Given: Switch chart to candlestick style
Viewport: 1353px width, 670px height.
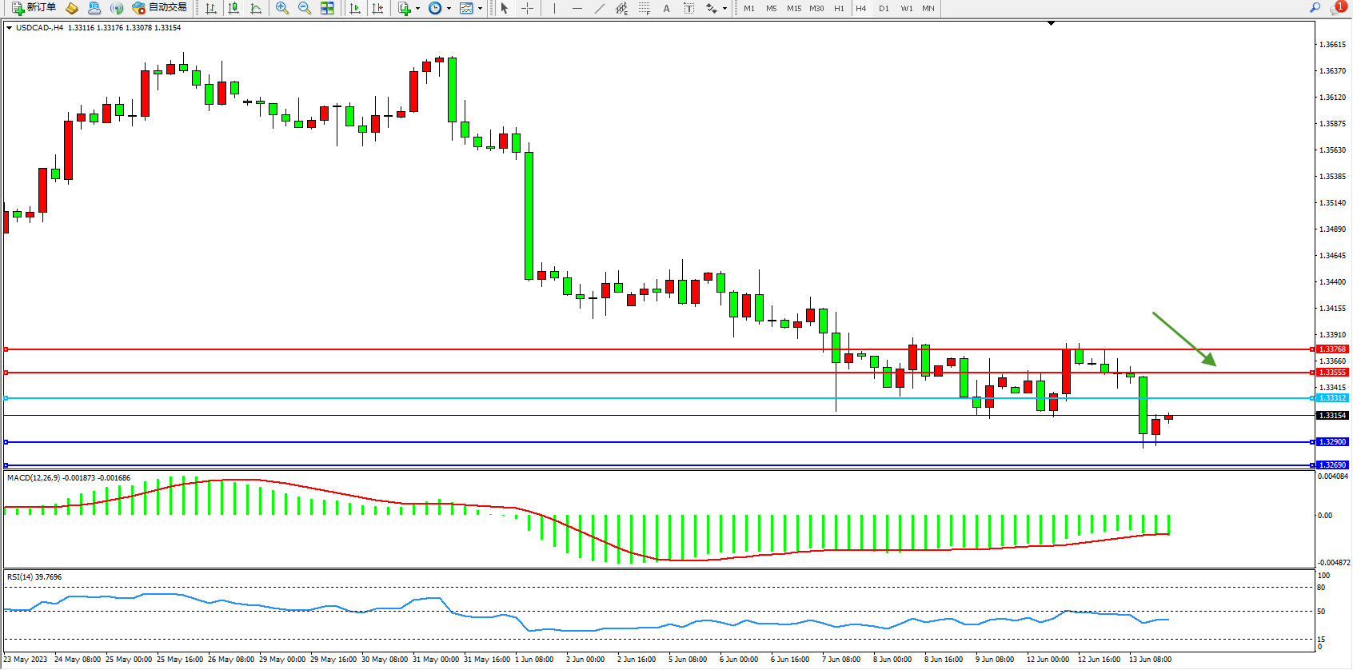Looking at the screenshot, I should pos(233,8).
